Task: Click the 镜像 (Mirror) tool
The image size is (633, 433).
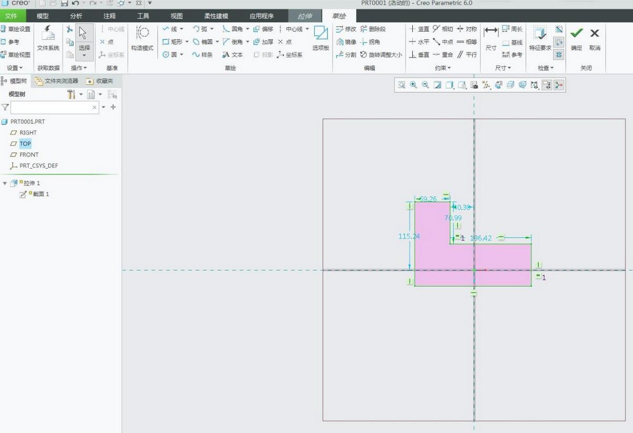Action: point(346,42)
